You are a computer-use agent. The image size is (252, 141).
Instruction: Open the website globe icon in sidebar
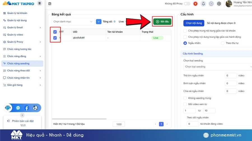coord(35,108)
